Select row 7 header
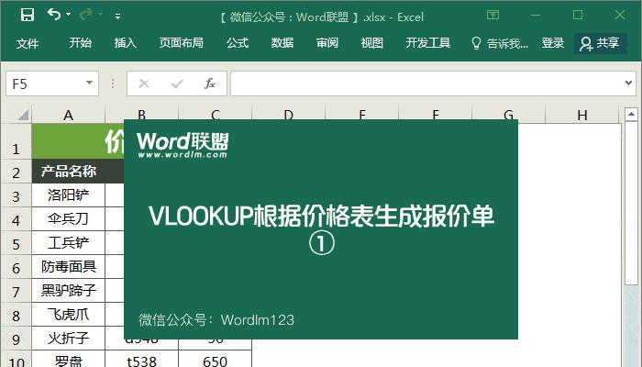642x367 pixels. pyautogui.click(x=16, y=291)
